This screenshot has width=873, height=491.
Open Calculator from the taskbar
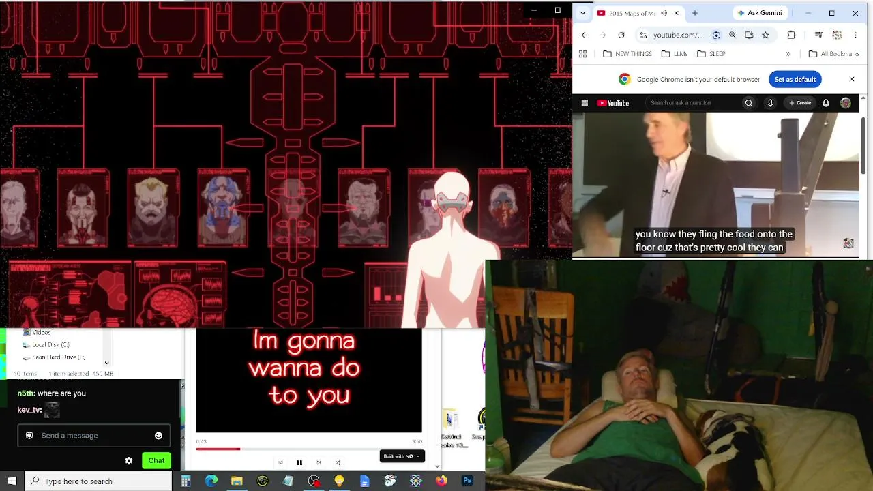click(186, 481)
